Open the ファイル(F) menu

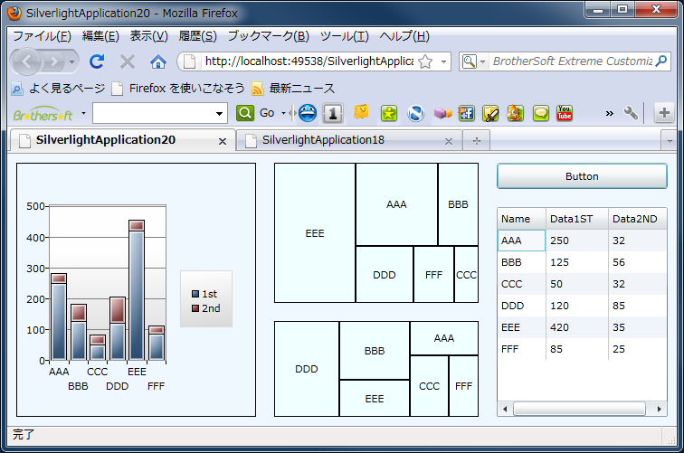[x=42, y=36]
